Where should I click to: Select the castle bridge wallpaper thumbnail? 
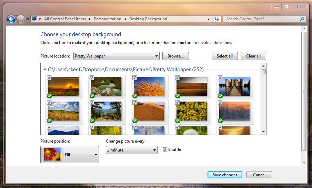click(234, 86)
